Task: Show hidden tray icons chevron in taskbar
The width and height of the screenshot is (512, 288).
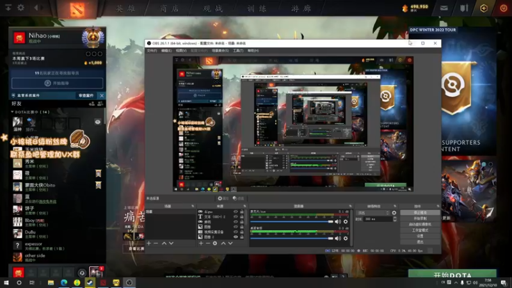Action: pyautogui.click(x=456, y=283)
